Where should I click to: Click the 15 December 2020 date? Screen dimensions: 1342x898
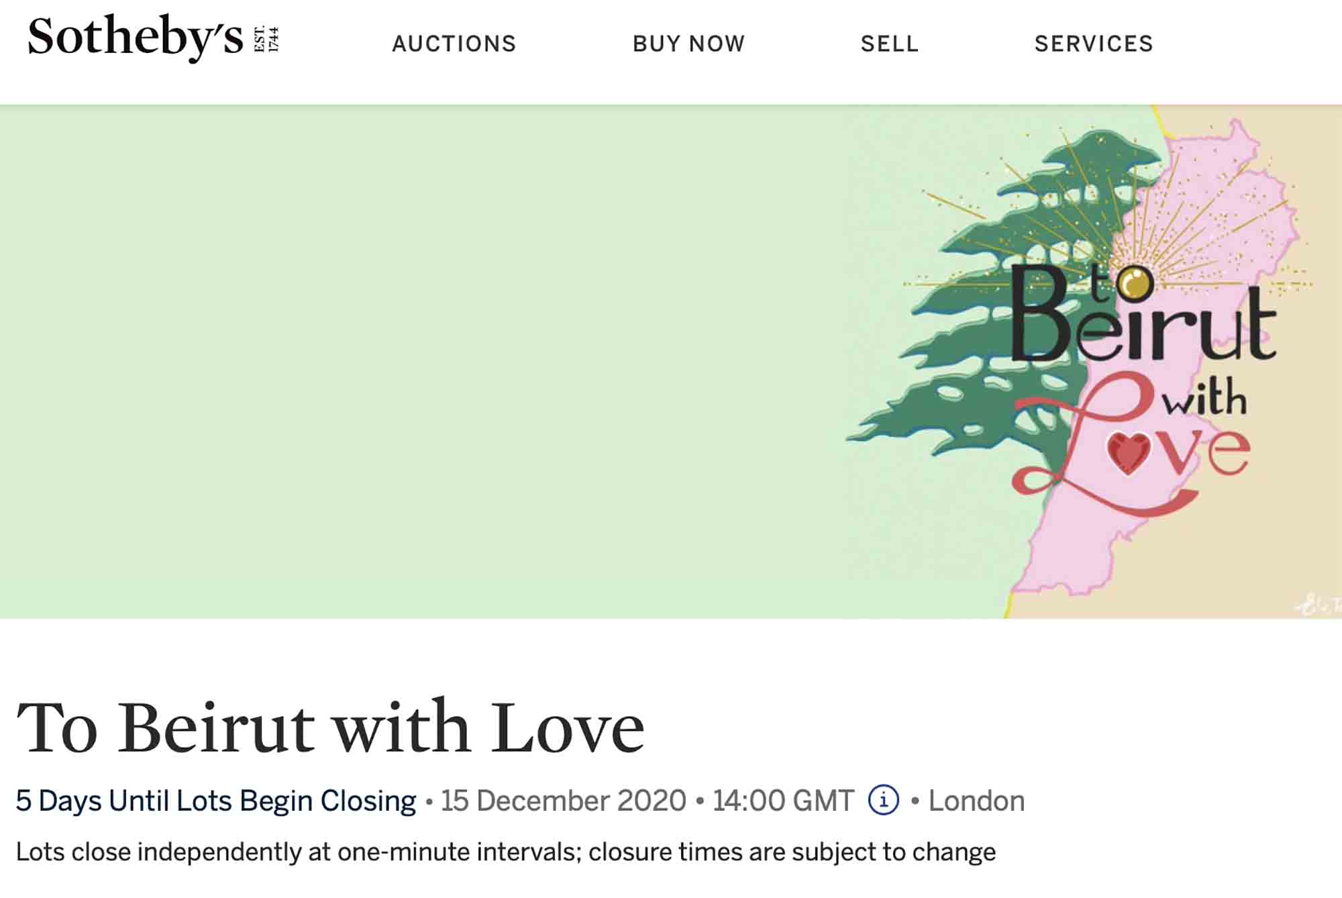[563, 801]
